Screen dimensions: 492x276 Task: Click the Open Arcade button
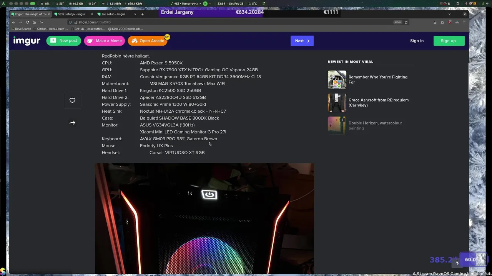coord(148,41)
